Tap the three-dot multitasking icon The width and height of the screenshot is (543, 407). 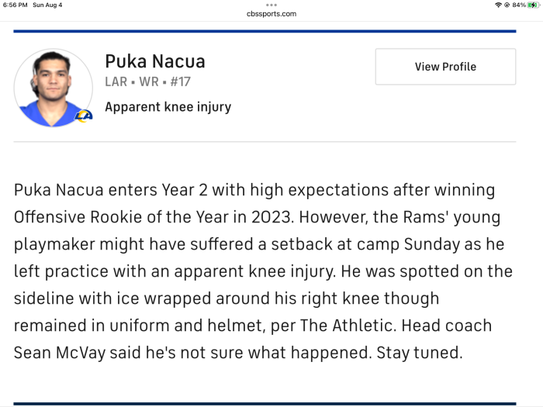(271, 5)
